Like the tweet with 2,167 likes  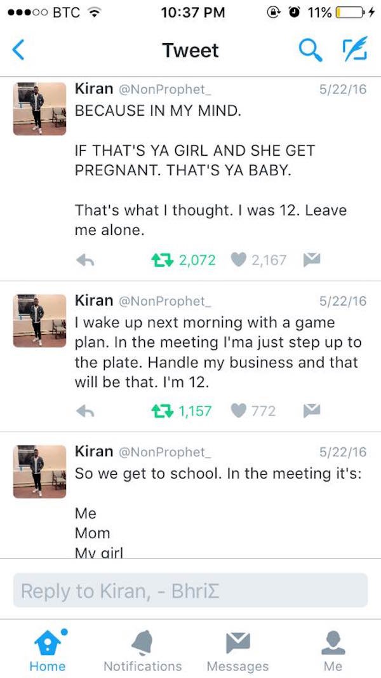(239, 260)
